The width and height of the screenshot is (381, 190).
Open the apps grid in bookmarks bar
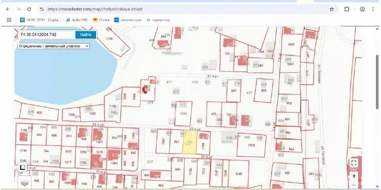click(9, 20)
